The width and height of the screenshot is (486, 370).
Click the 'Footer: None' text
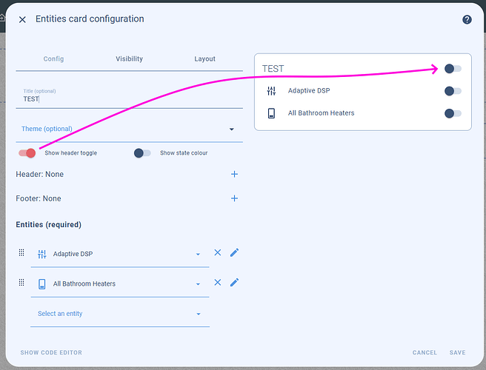pyautogui.click(x=39, y=198)
